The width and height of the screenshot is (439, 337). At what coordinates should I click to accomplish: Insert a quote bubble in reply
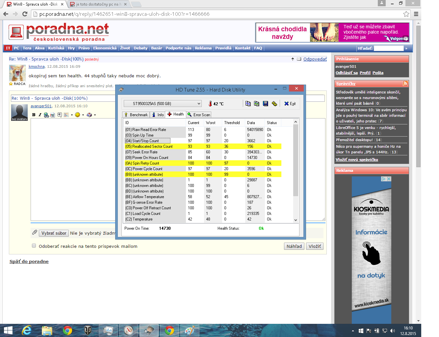click(60, 115)
